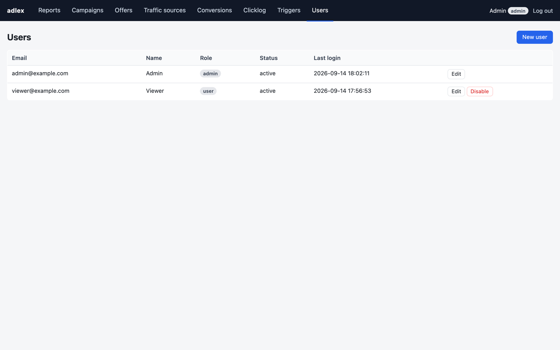Image resolution: width=560 pixels, height=350 pixels.
Task: Open Conversions in the nav bar
Action: click(x=215, y=10)
